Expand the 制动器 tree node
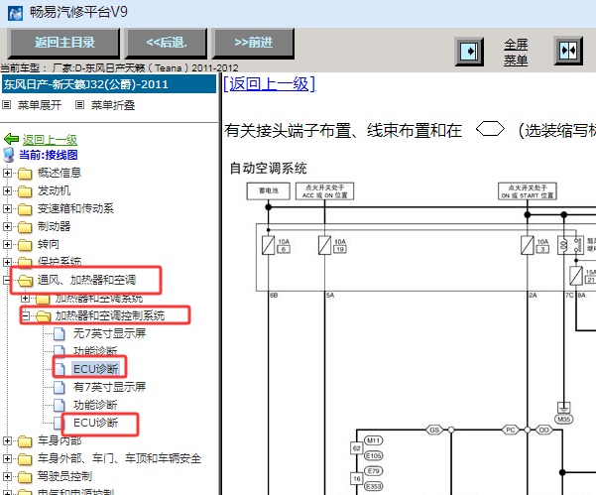Image resolution: width=596 pixels, height=495 pixels. click(x=7, y=226)
